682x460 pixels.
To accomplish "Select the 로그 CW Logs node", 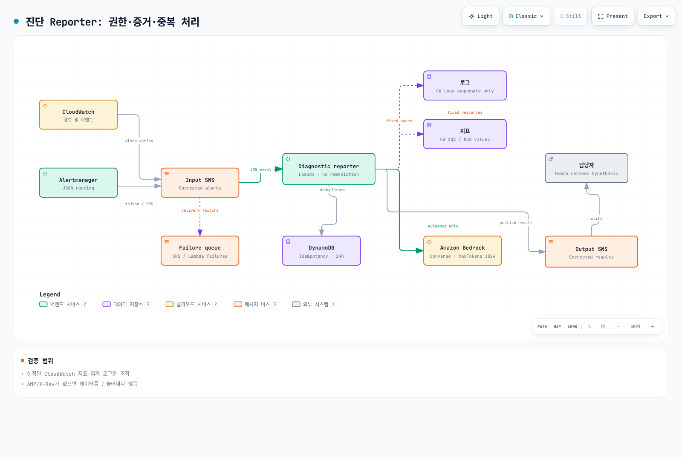I will [x=465, y=86].
